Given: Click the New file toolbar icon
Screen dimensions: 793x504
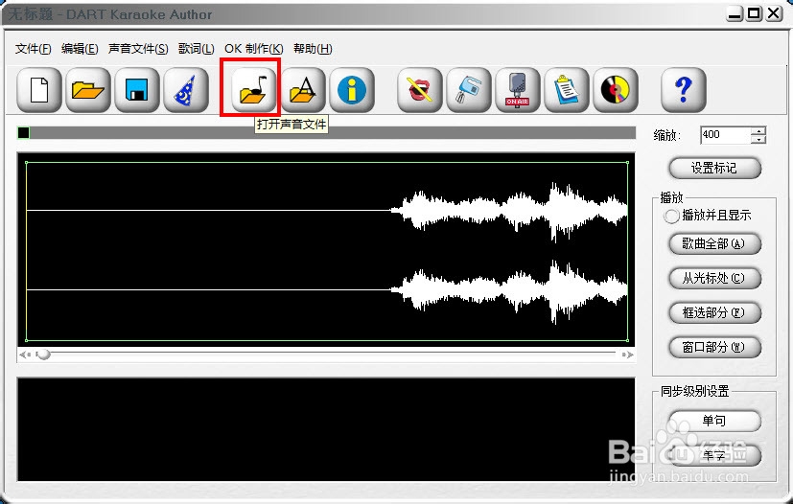Looking at the screenshot, I should pos(39,89).
